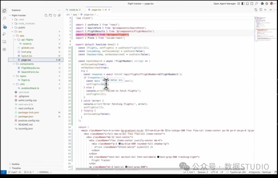Expand the public folder

tap(12, 27)
